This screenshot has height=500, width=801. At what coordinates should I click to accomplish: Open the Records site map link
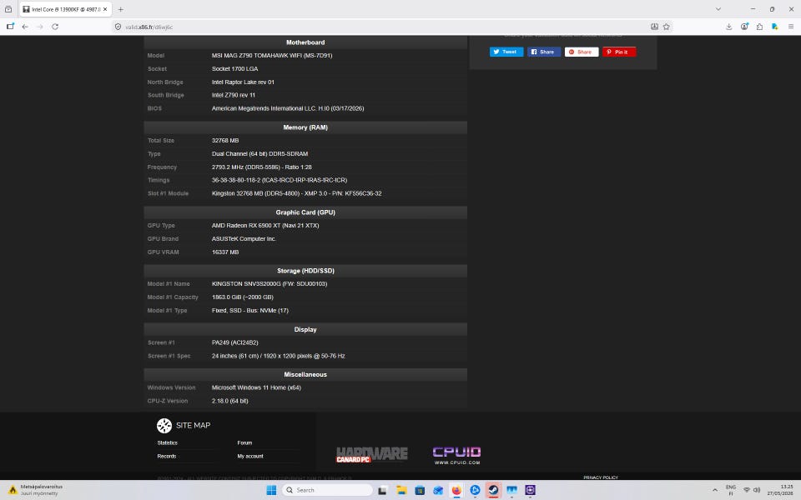[167, 456]
